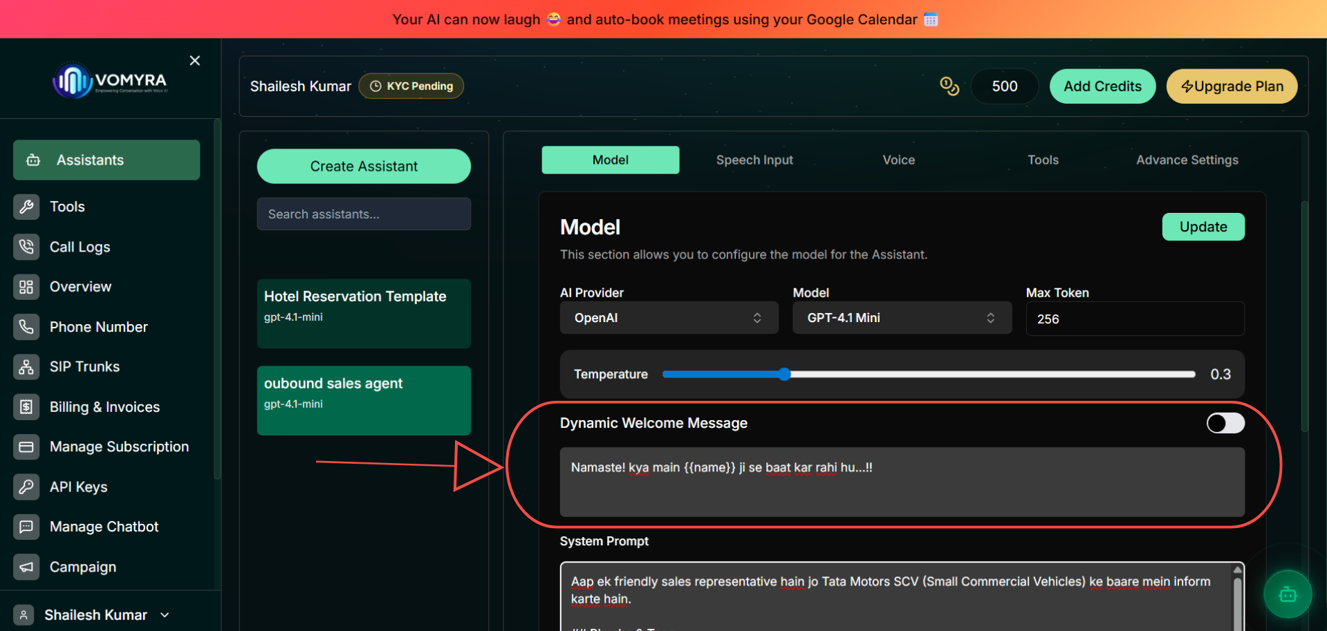1327x631 pixels.
Task: Click the Temperature slider handle
Action: click(x=784, y=374)
